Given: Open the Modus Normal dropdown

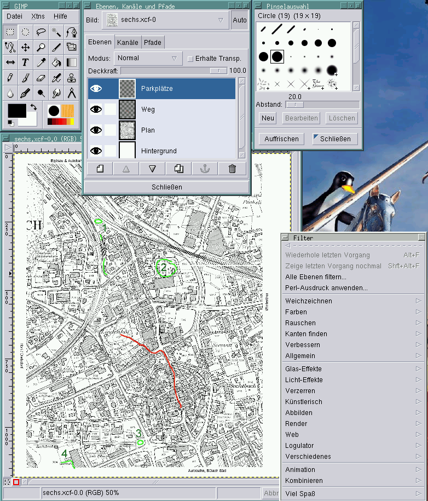Looking at the screenshot, I should coord(148,58).
